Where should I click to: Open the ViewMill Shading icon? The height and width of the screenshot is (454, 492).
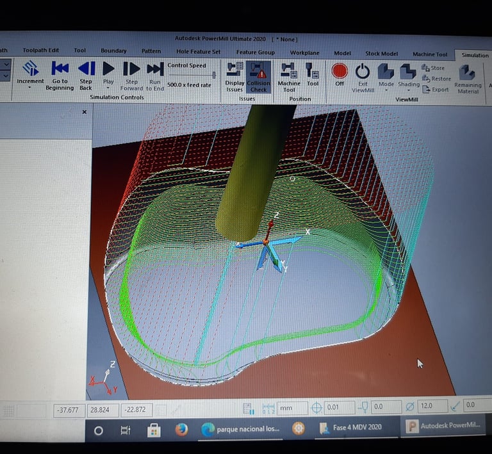408,72
